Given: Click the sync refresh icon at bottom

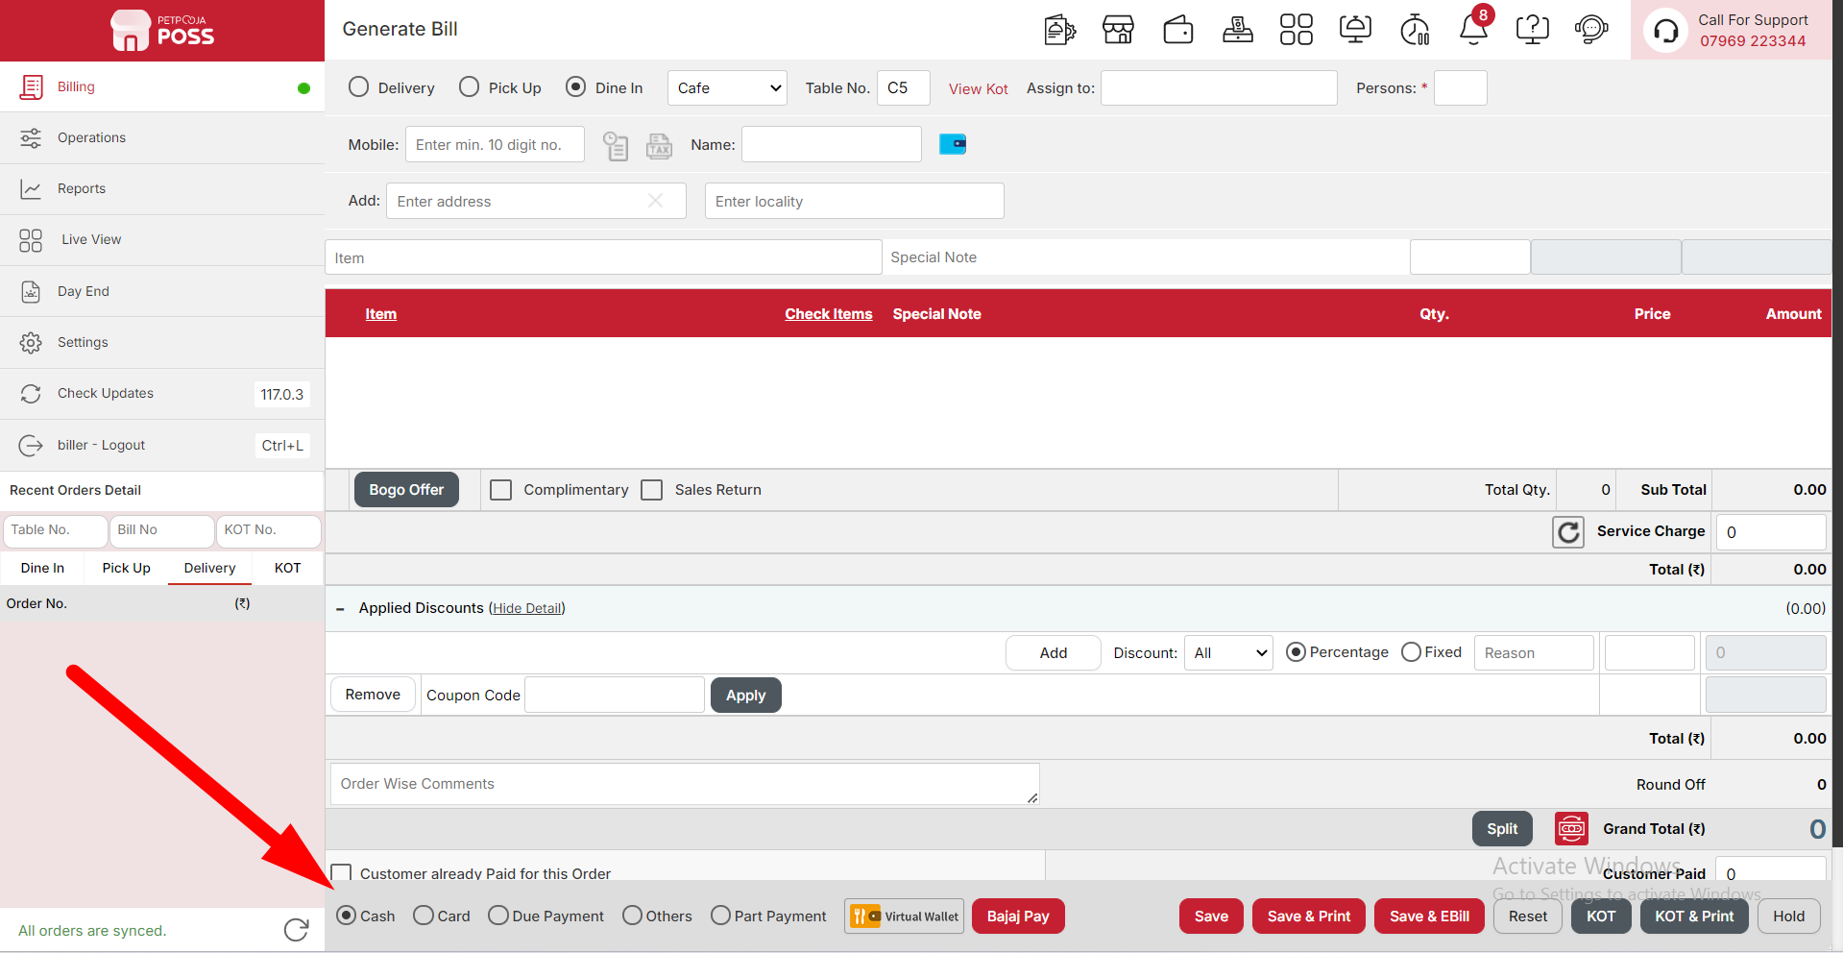Looking at the screenshot, I should coord(296,930).
